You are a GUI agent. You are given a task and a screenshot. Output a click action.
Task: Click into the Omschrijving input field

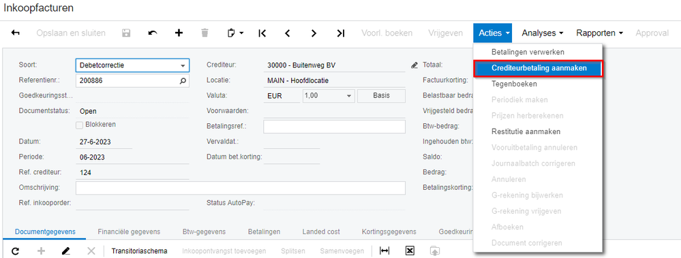pos(241,188)
